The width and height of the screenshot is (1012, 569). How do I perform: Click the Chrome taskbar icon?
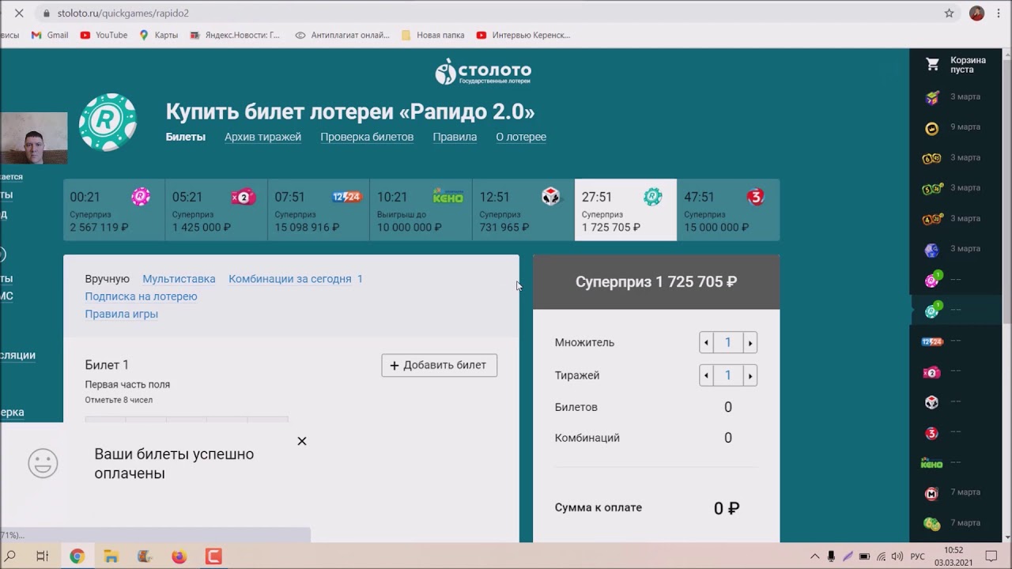(77, 556)
